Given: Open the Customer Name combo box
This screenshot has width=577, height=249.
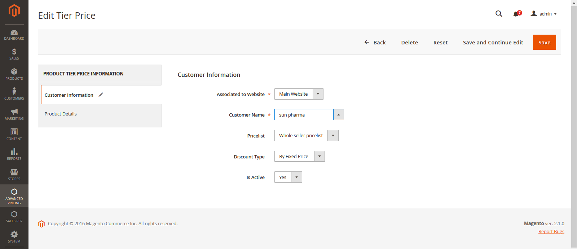Looking at the screenshot, I should pyautogui.click(x=309, y=115).
